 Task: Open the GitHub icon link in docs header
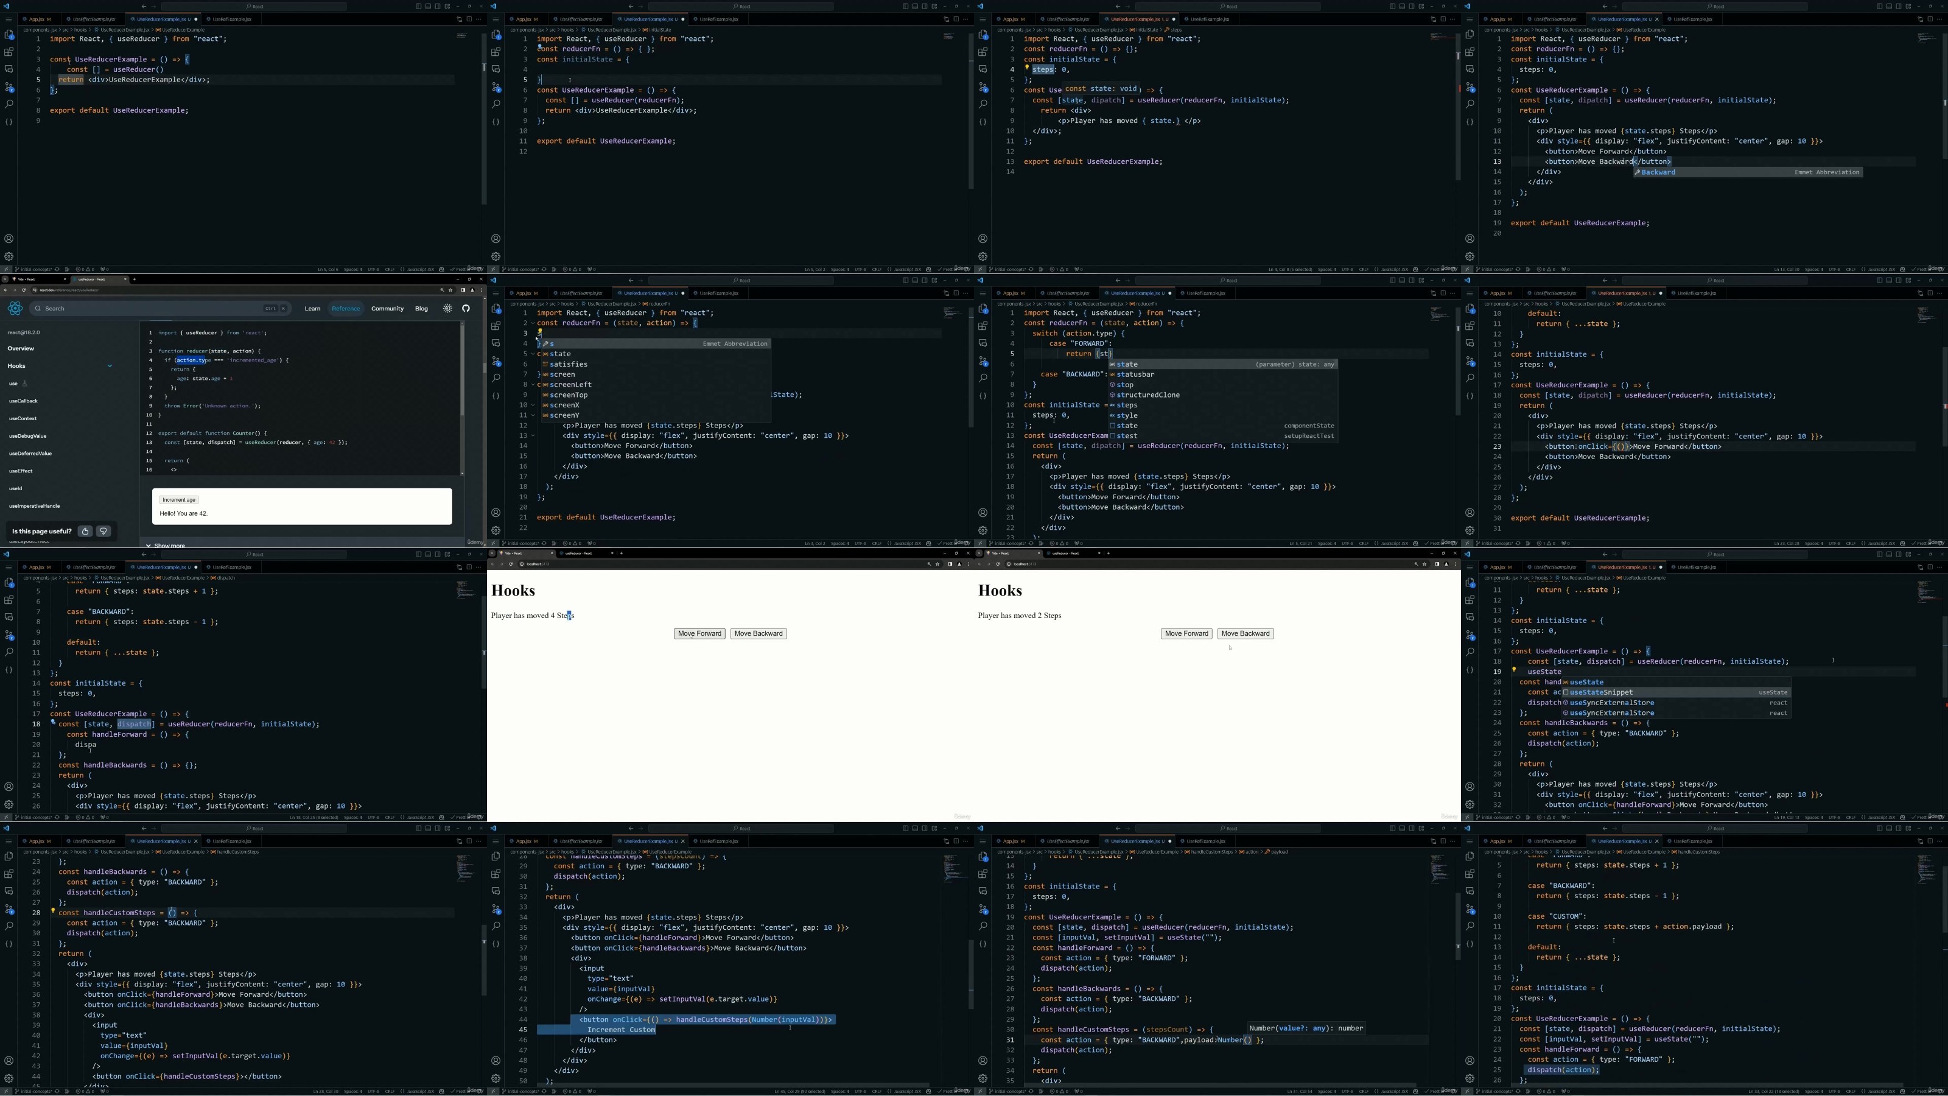tap(466, 309)
